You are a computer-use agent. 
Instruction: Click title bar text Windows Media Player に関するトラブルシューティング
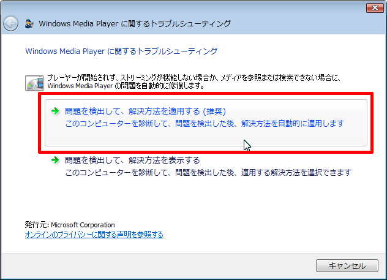pos(135,24)
